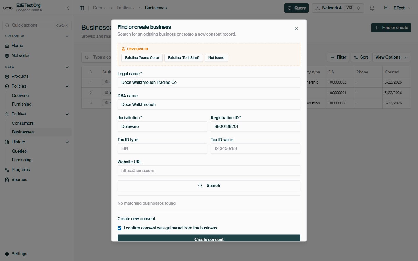The height and width of the screenshot is (261, 418).
Task: Click the Query button in header
Action: (x=296, y=8)
